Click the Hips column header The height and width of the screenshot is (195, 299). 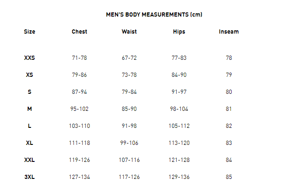click(x=179, y=32)
